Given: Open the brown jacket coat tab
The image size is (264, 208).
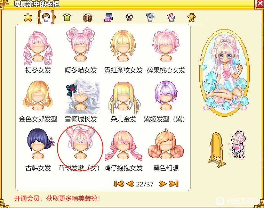Looking at the screenshot, I should 88,17.
